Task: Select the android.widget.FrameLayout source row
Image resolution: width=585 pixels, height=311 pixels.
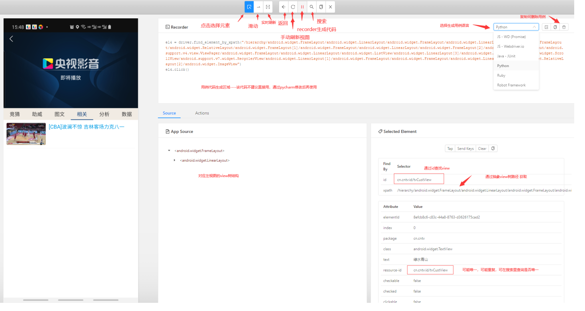Action: click(x=199, y=151)
